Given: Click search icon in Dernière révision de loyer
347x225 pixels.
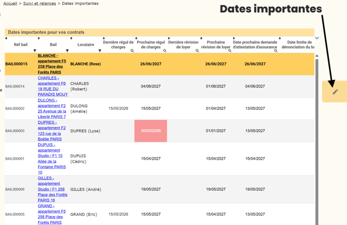Looking at the screenshot, I should coord(197,51).
